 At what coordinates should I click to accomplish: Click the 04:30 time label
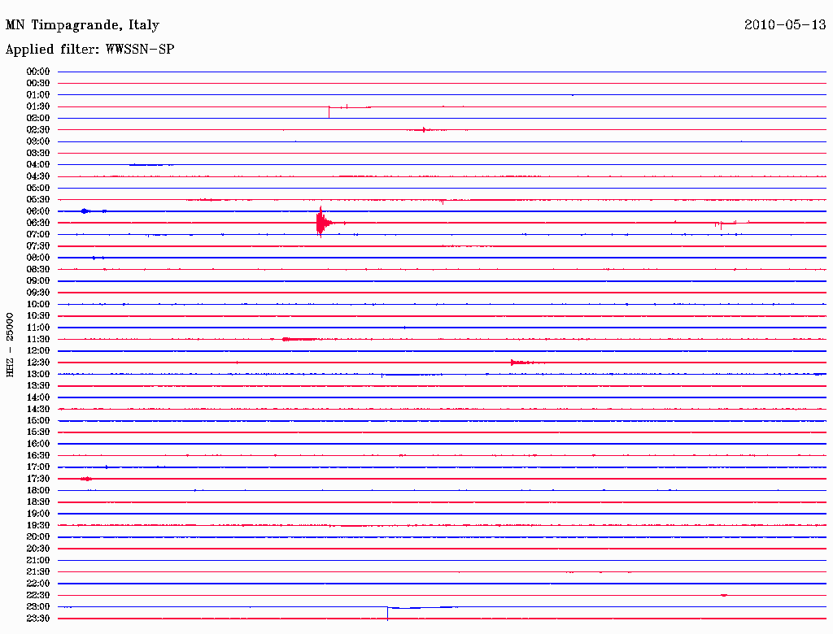tap(38, 176)
